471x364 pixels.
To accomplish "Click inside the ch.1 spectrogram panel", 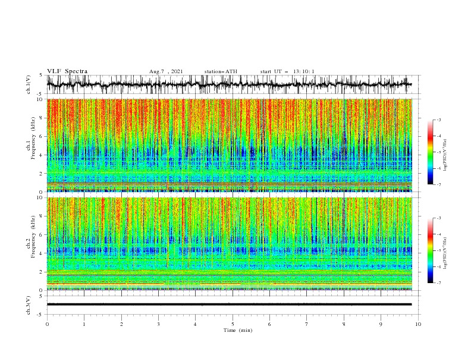I will click(x=230, y=145).
